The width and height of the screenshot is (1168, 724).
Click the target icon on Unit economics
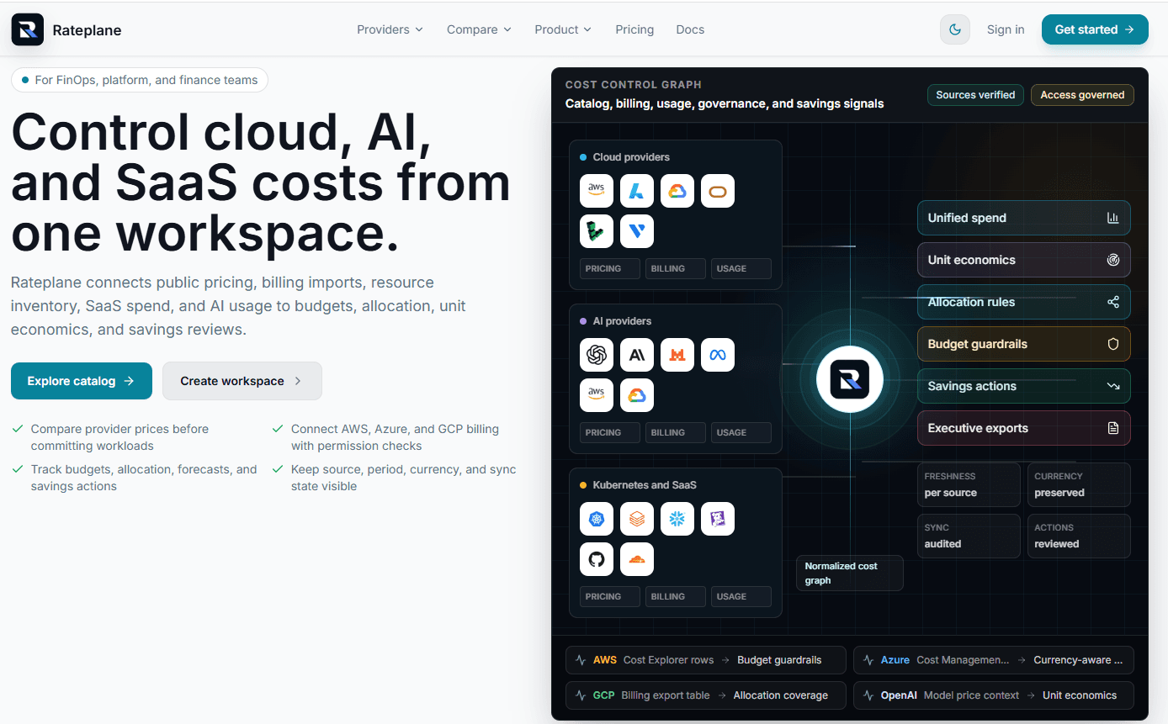click(1113, 260)
